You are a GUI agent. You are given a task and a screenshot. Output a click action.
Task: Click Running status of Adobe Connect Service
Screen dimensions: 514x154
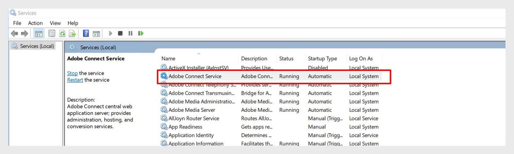click(289, 76)
